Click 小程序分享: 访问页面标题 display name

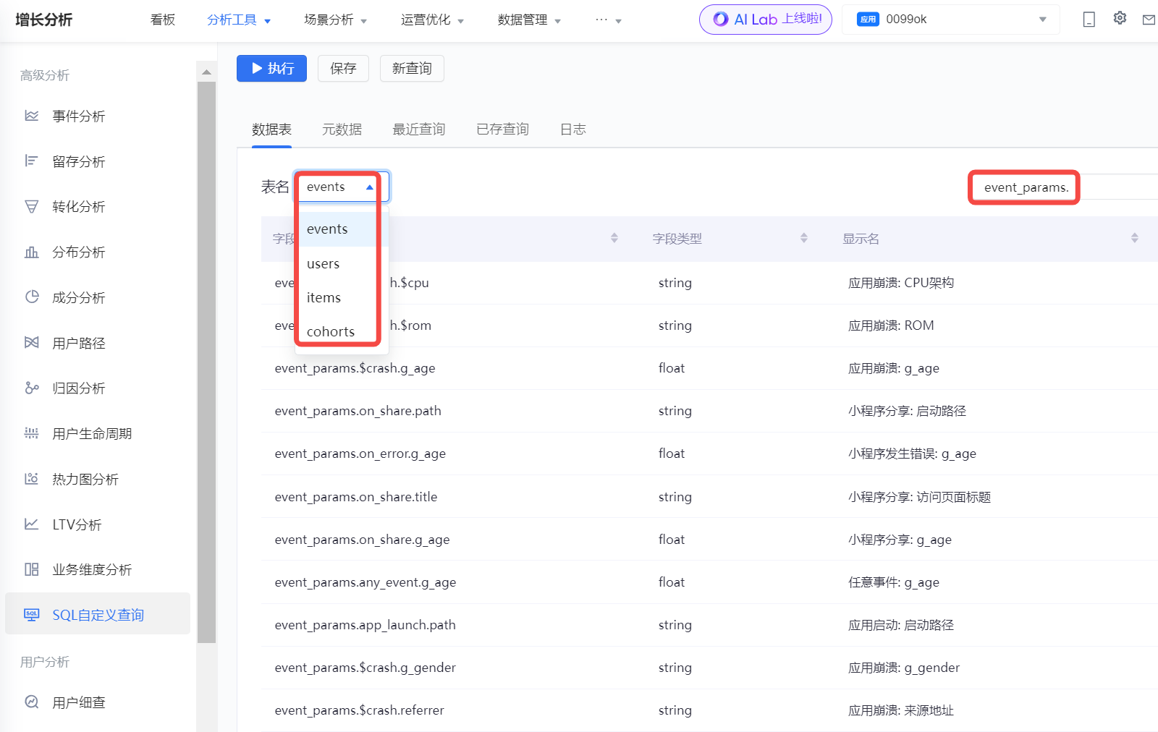point(919,497)
